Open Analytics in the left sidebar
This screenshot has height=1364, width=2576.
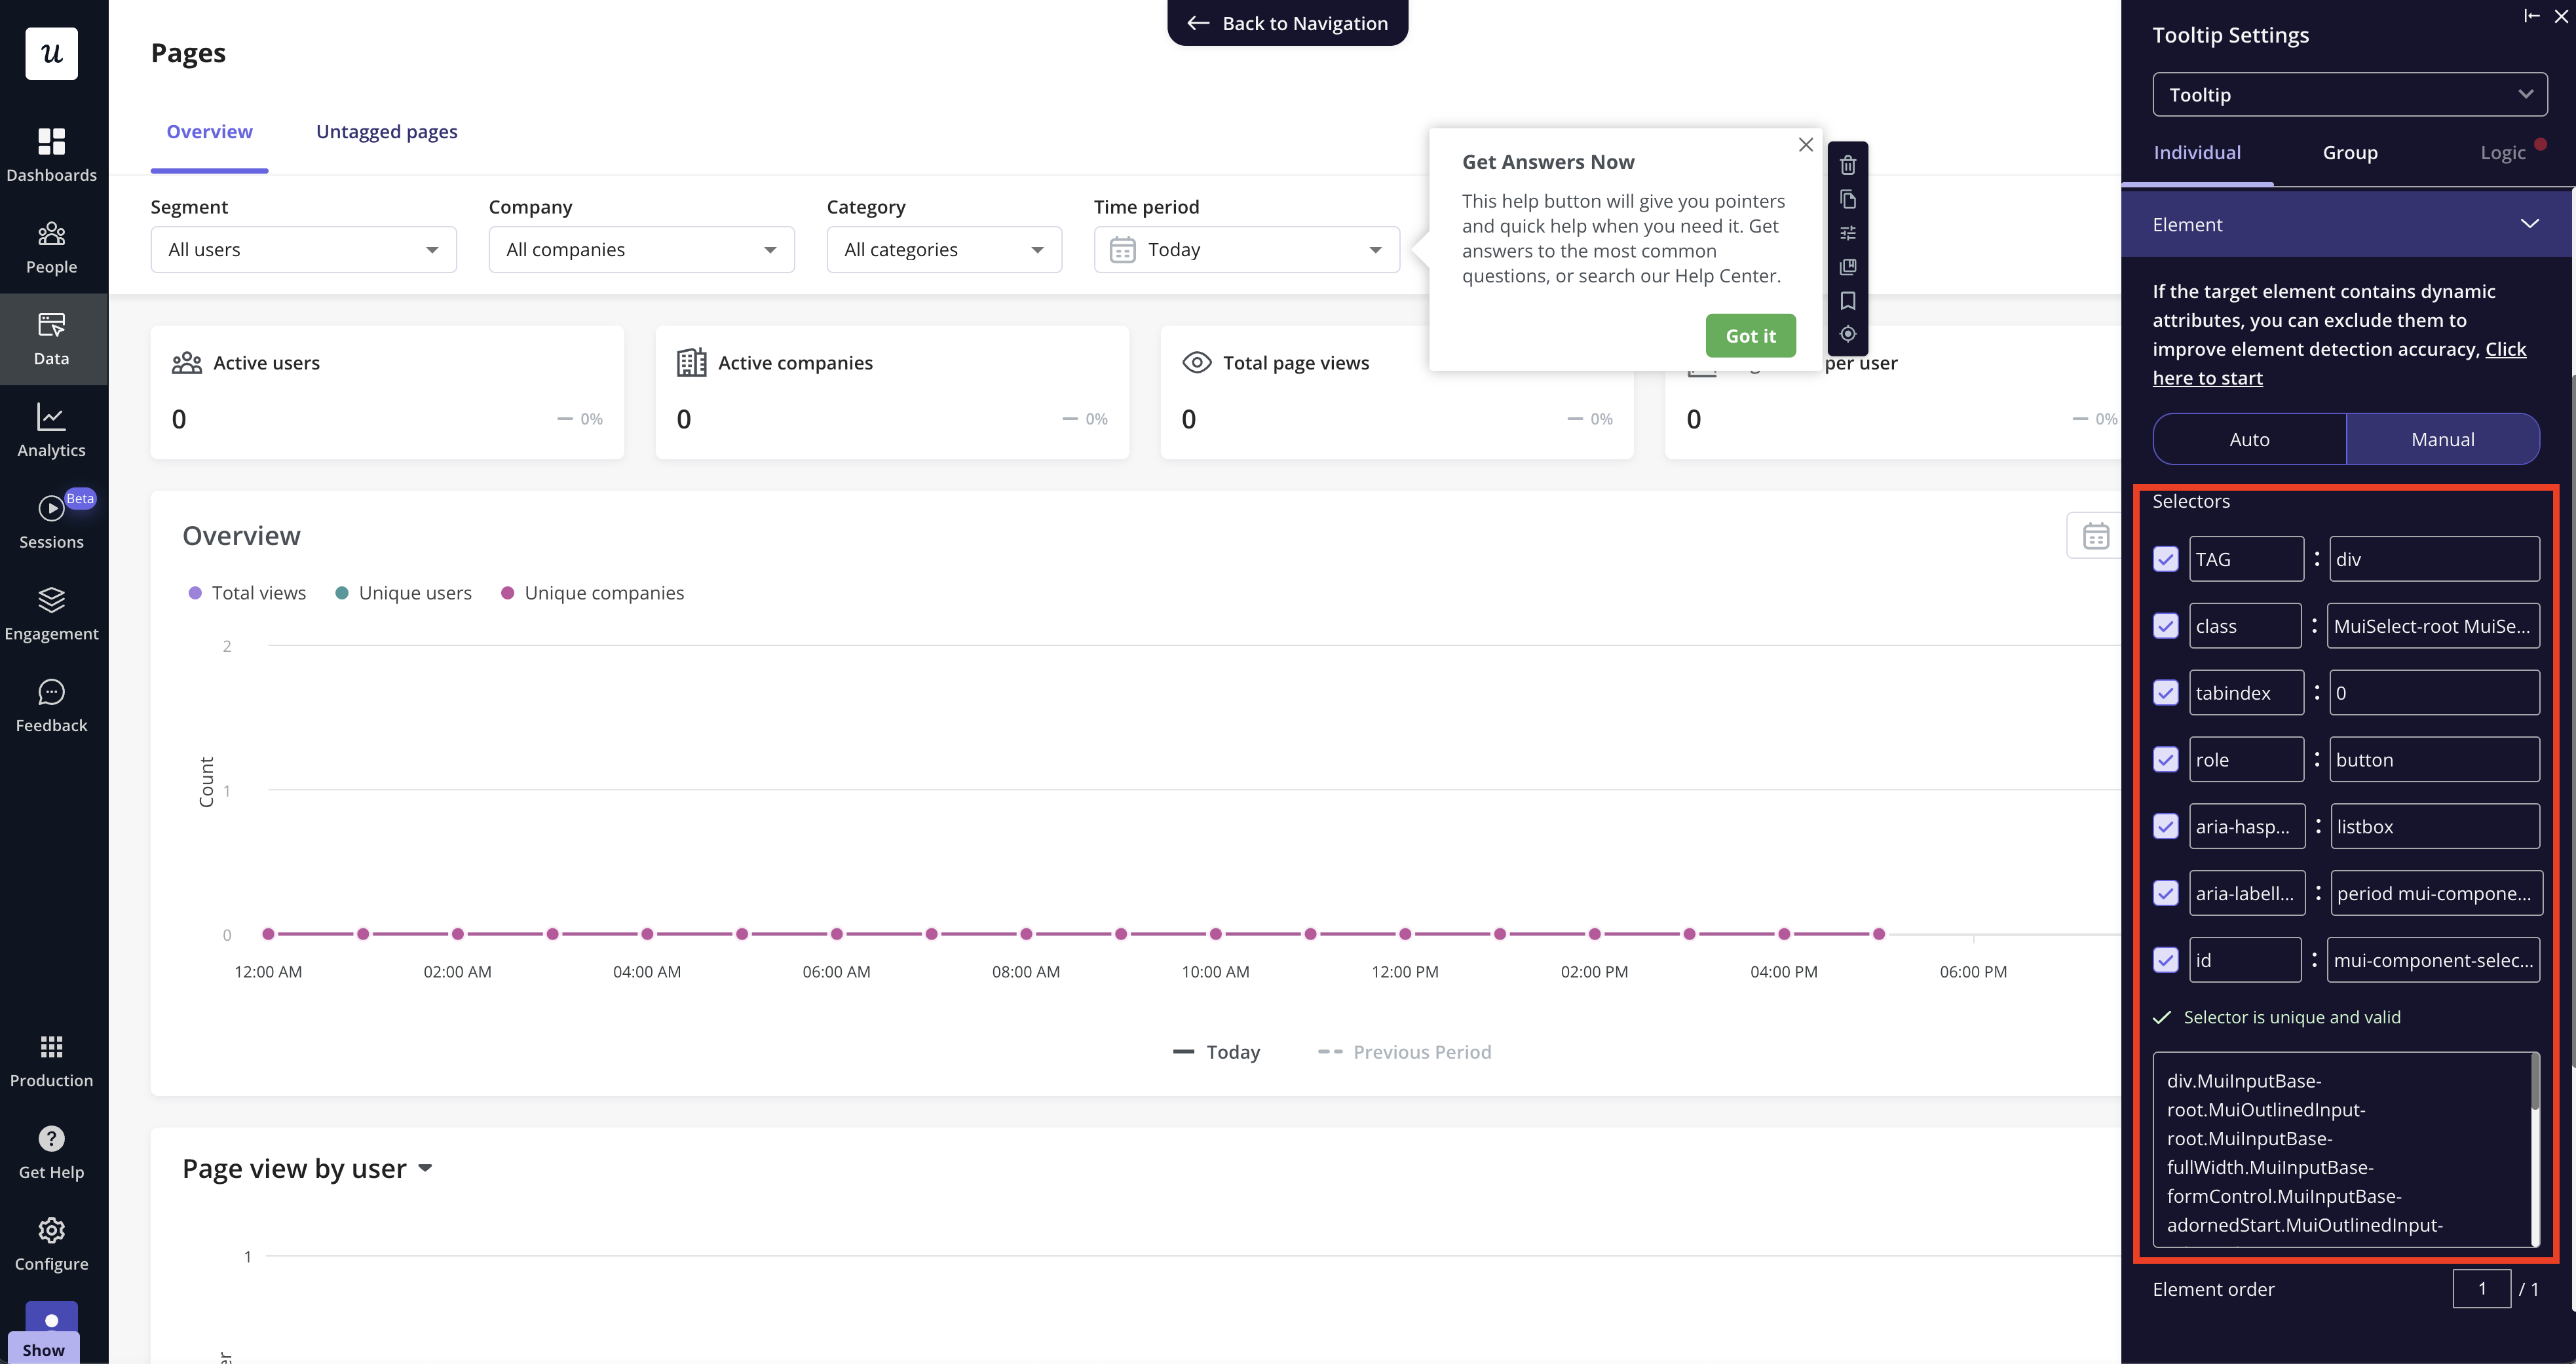51,430
